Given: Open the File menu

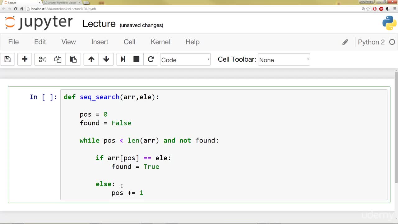Looking at the screenshot, I should pyautogui.click(x=13, y=42).
